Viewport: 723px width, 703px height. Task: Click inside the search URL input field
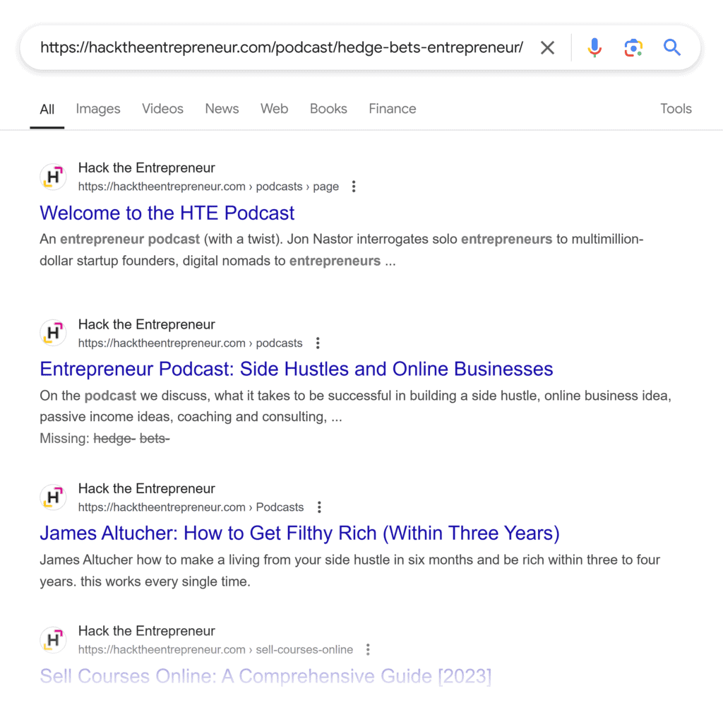pos(282,47)
